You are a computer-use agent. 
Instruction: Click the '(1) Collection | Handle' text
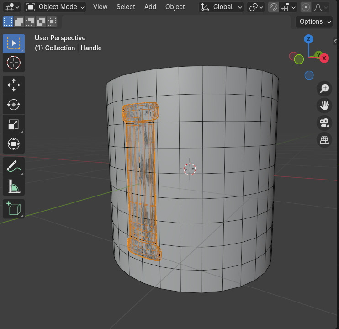point(68,48)
